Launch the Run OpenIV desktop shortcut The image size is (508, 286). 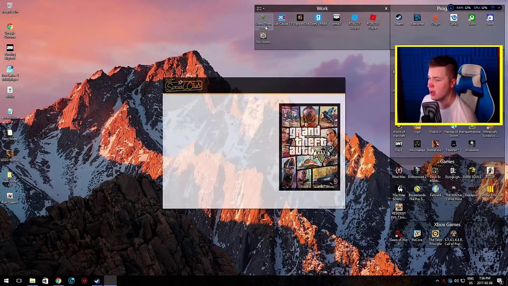tap(10, 198)
